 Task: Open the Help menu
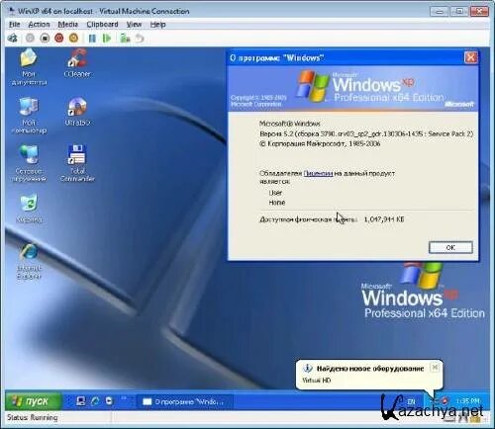point(157,25)
